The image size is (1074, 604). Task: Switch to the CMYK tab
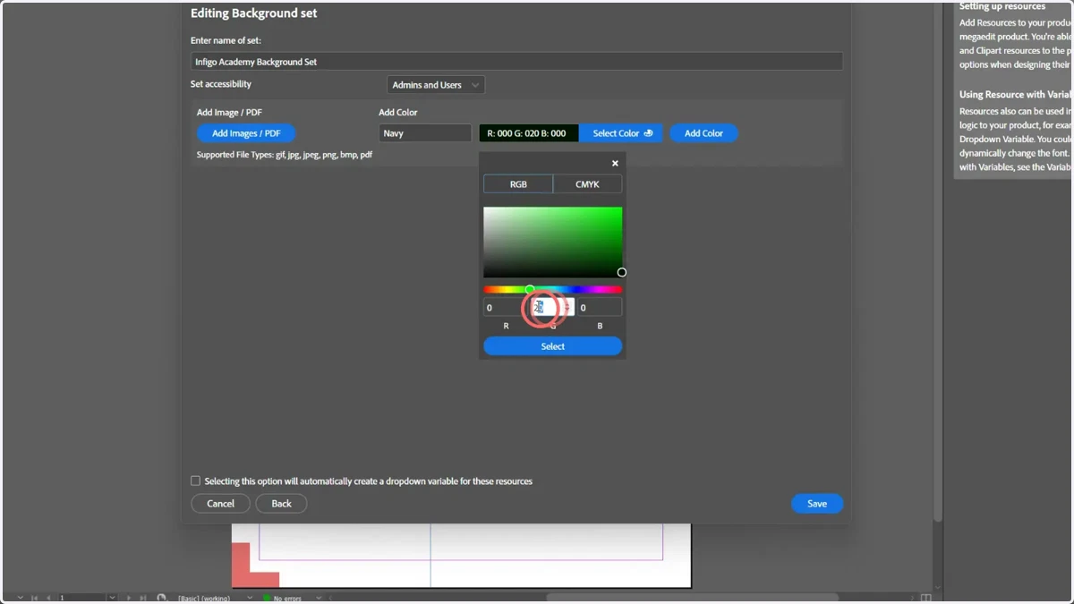(587, 184)
